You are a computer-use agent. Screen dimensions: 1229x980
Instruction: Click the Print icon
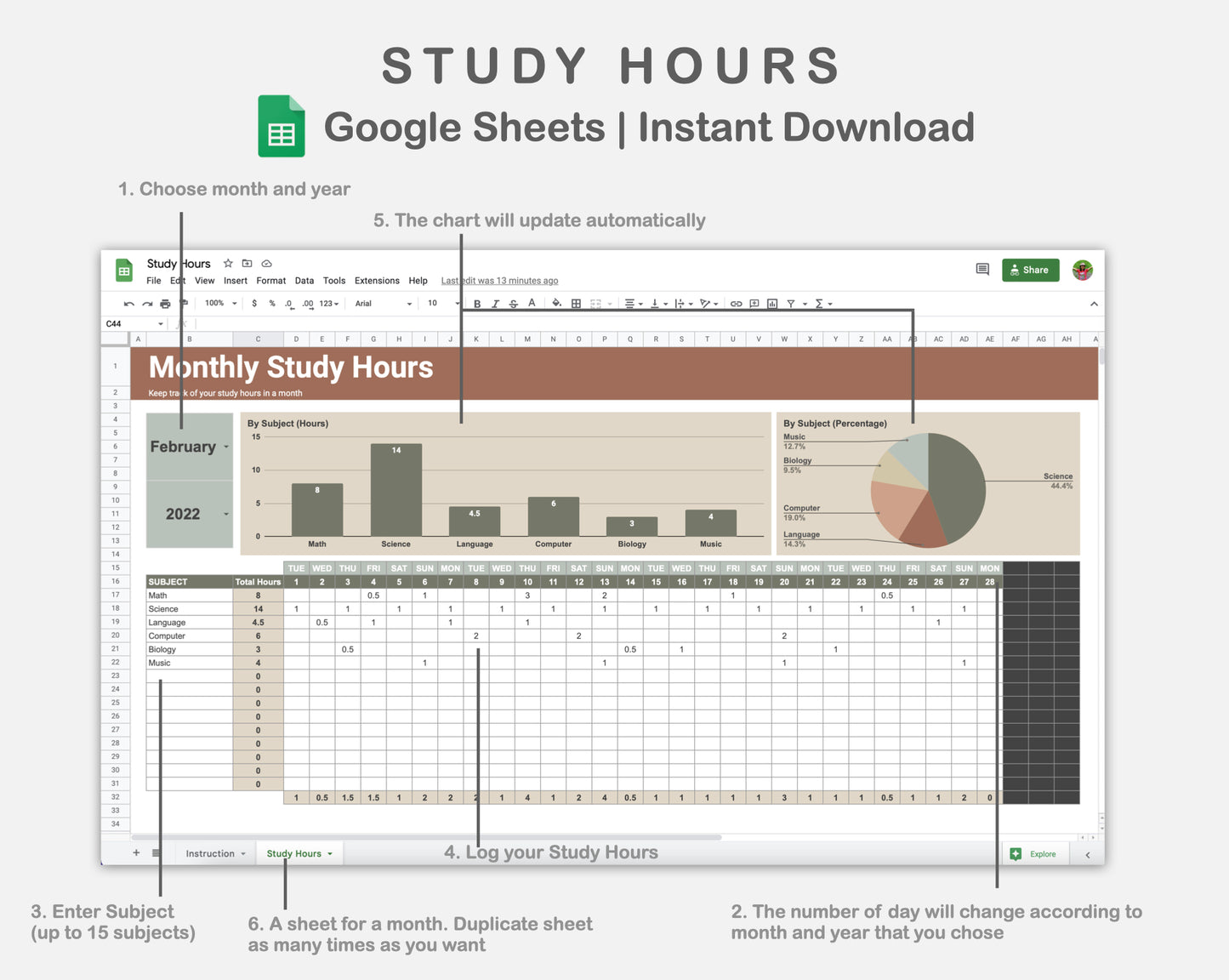pyautogui.click(x=165, y=304)
